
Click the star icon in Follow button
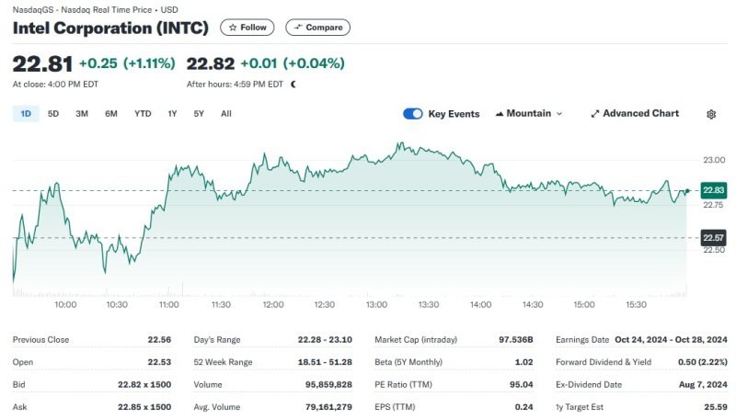(x=233, y=28)
